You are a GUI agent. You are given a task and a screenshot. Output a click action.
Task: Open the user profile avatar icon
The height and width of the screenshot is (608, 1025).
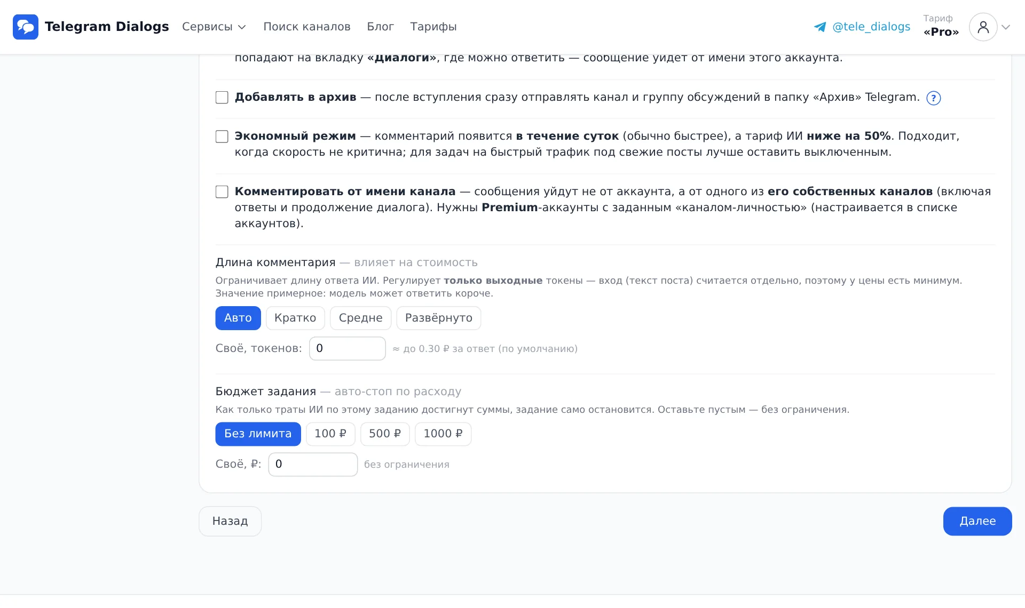click(x=983, y=27)
